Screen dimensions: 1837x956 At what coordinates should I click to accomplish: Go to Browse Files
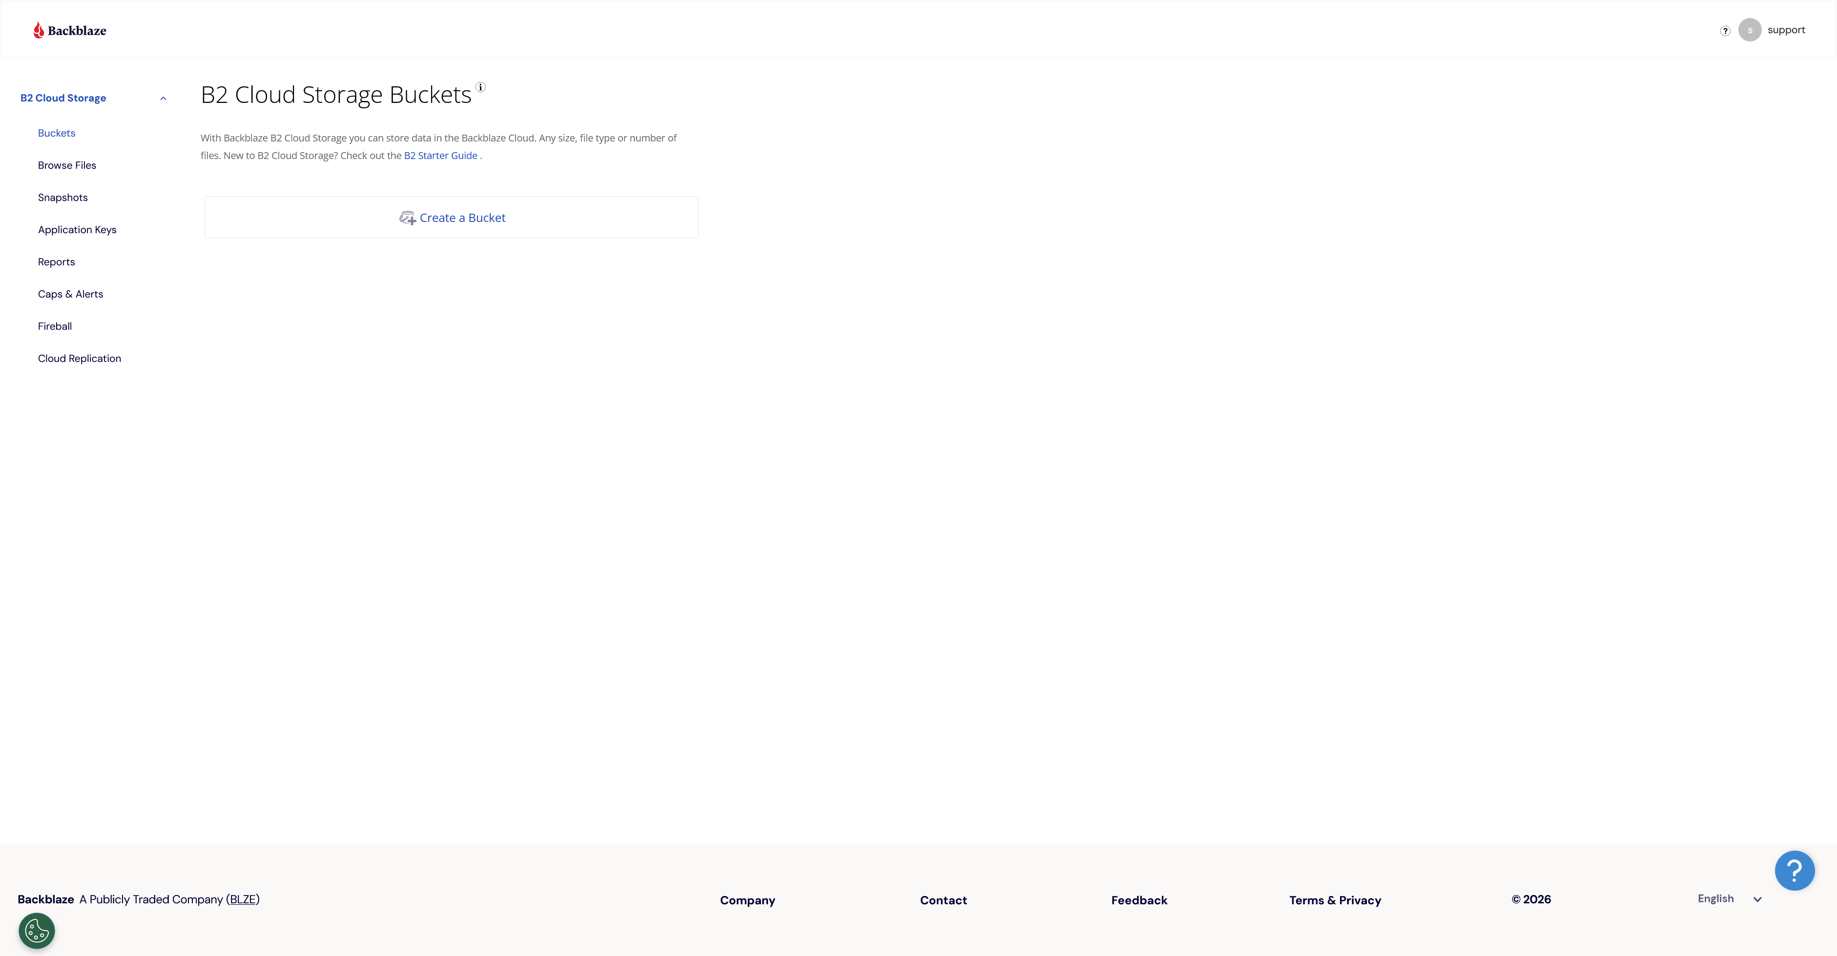click(x=67, y=165)
